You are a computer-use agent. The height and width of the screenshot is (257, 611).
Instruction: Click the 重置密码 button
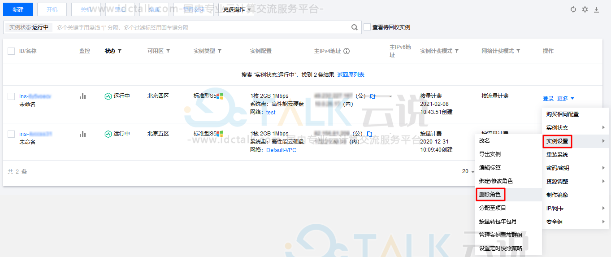[x=193, y=9]
